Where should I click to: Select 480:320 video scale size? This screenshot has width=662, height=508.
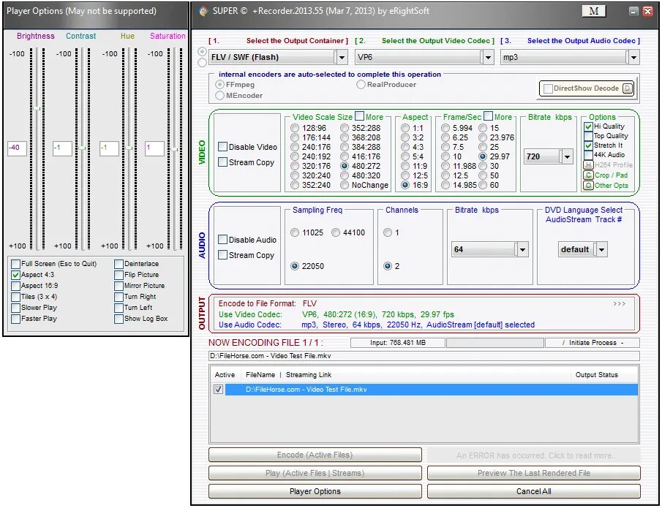click(345, 175)
